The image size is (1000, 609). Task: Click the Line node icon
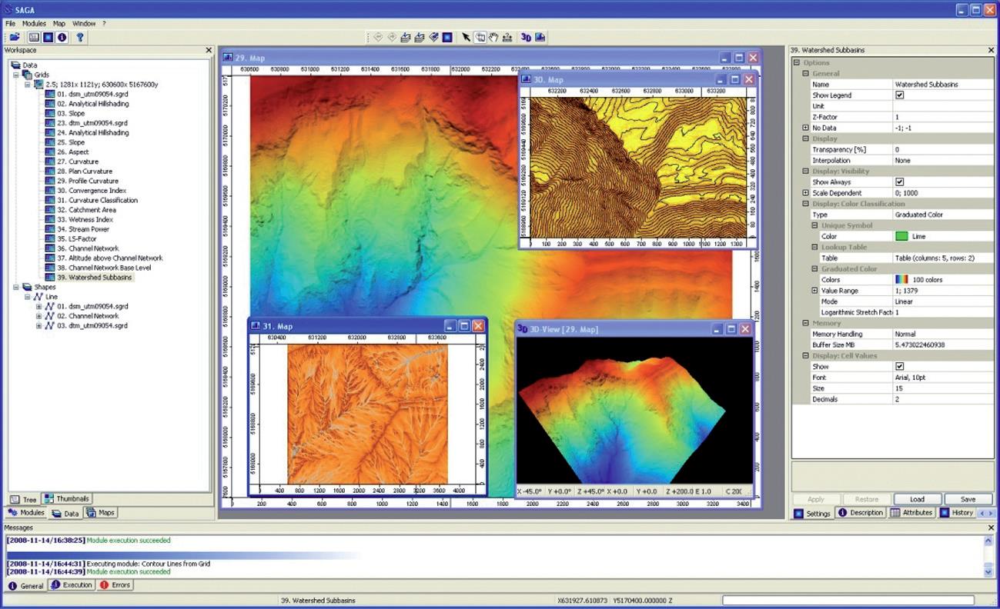[x=38, y=296]
